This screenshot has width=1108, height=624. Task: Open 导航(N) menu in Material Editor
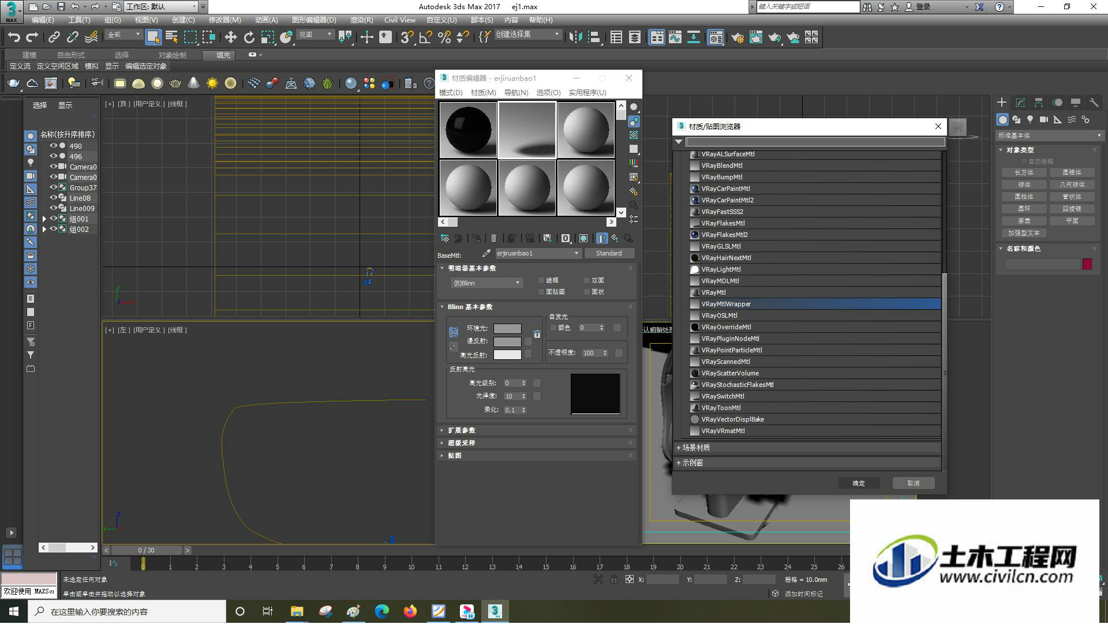tap(516, 93)
